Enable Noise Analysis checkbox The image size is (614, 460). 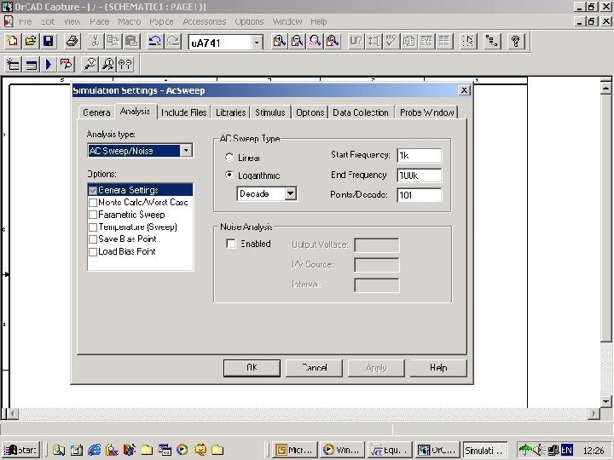coord(231,244)
